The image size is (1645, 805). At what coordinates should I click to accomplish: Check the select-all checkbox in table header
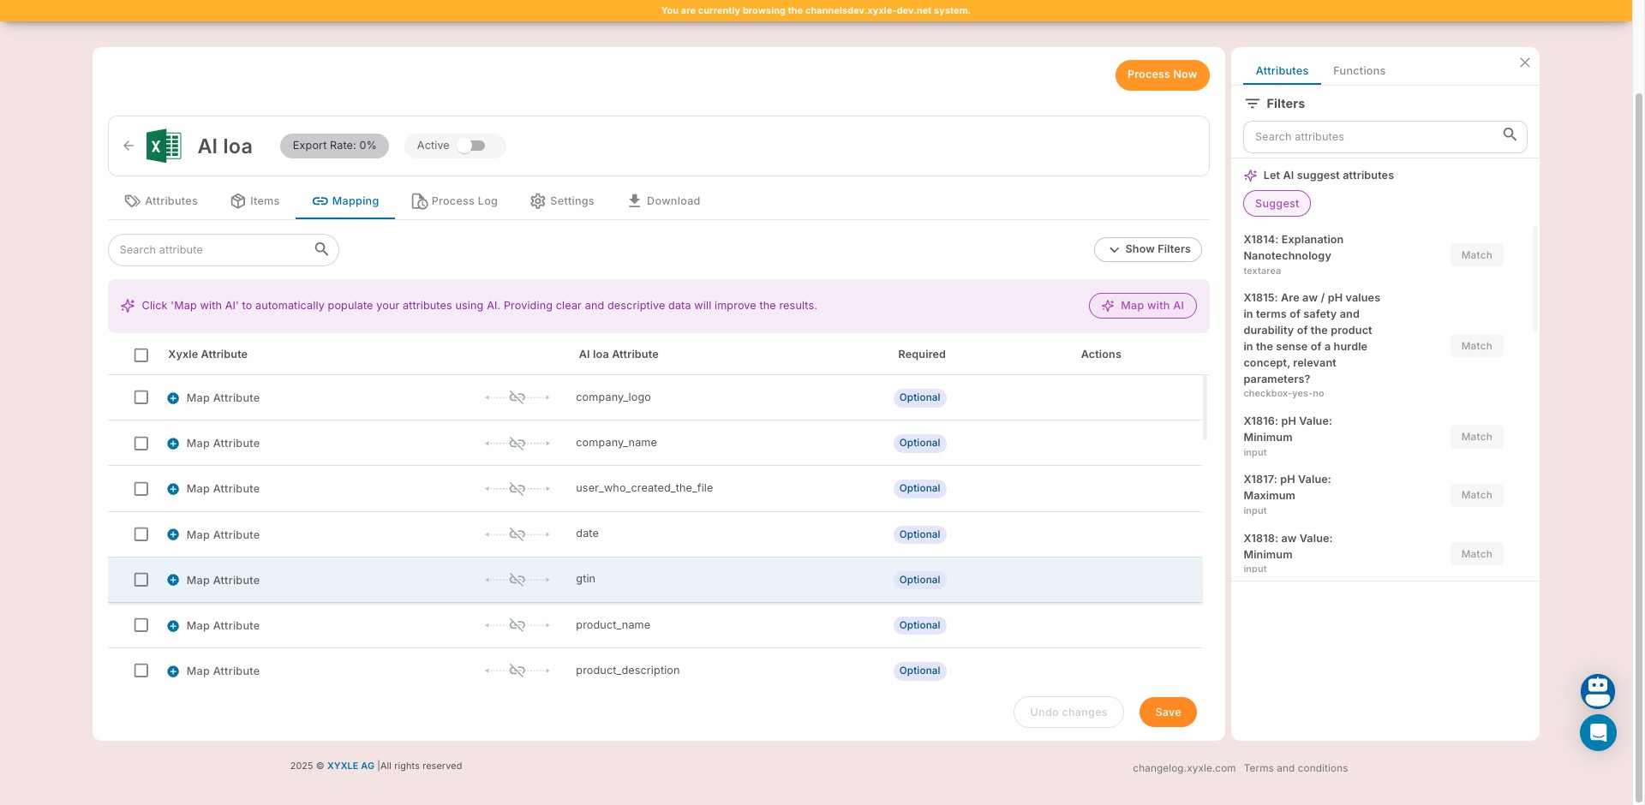pyautogui.click(x=141, y=355)
